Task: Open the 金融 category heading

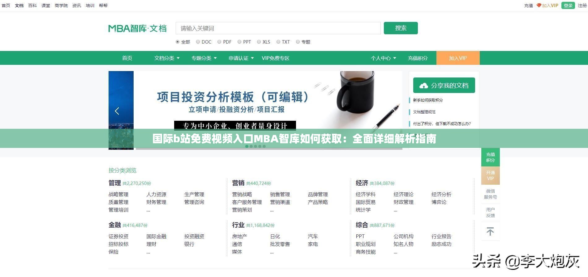Action: point(115,225)
